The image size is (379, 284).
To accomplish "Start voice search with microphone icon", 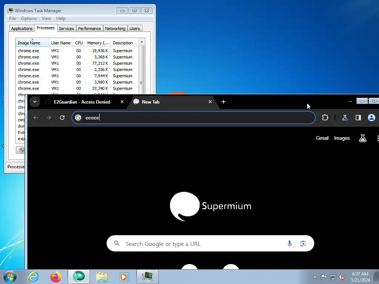I will (x=289, y=243).
